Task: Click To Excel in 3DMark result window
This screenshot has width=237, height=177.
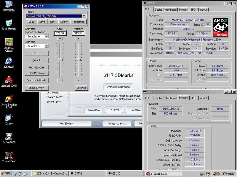Action: pyautogui.click(x=114, y=110)
